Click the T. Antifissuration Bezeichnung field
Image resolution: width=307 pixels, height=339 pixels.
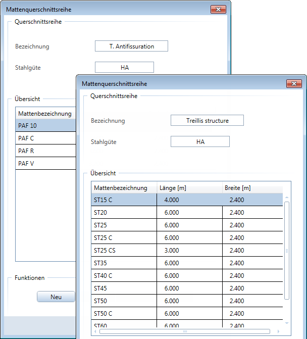131,46
